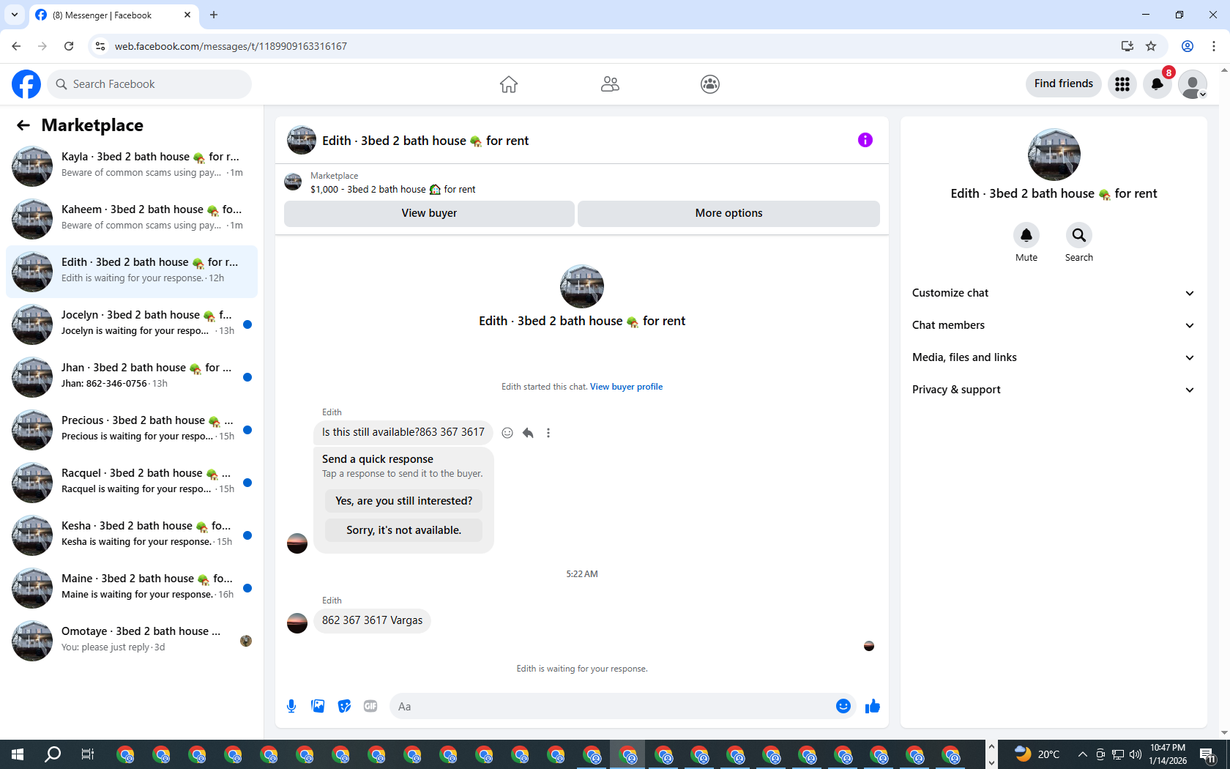Open browser tab search dropdown
1230x769 pixels.
pyautogui.click(x=14, y=15)
